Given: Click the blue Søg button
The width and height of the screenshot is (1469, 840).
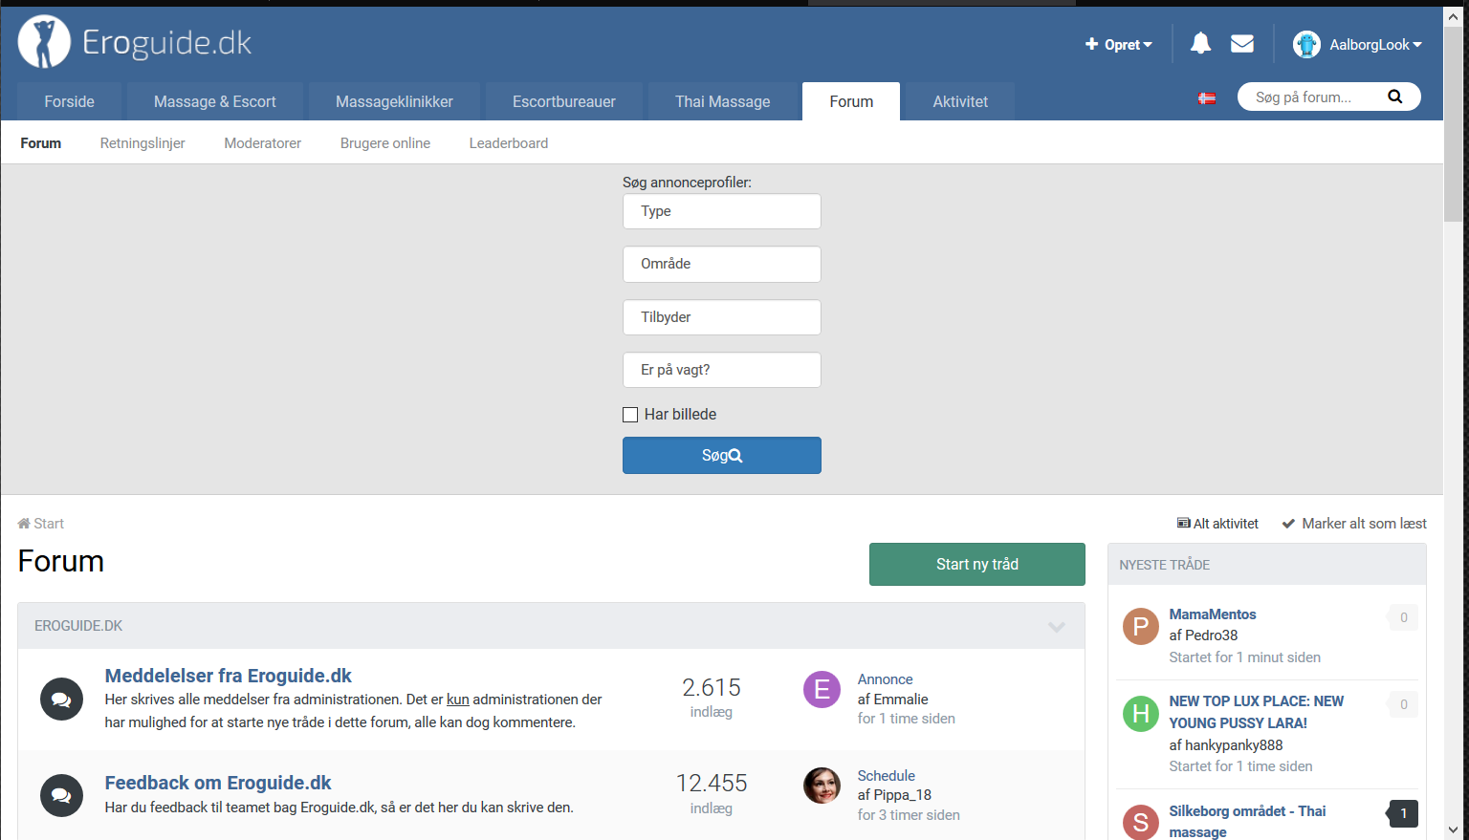Looking at the screenshot, I should (722, 455).
